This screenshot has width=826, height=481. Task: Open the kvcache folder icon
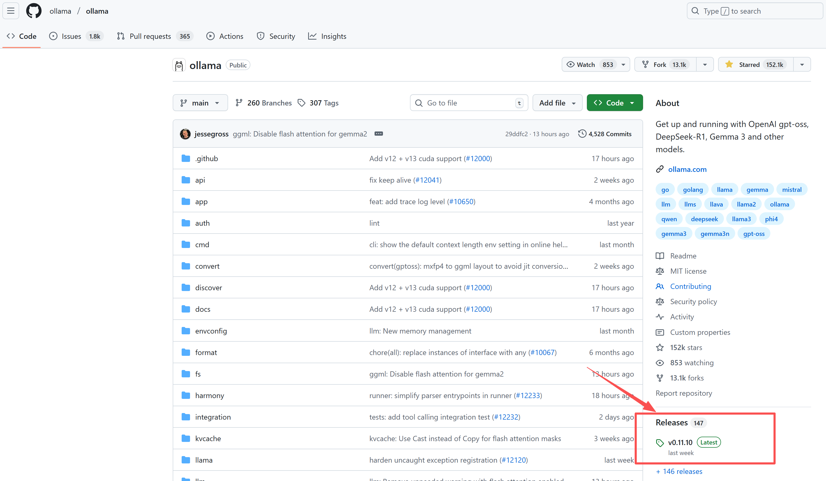click(186, 438)
